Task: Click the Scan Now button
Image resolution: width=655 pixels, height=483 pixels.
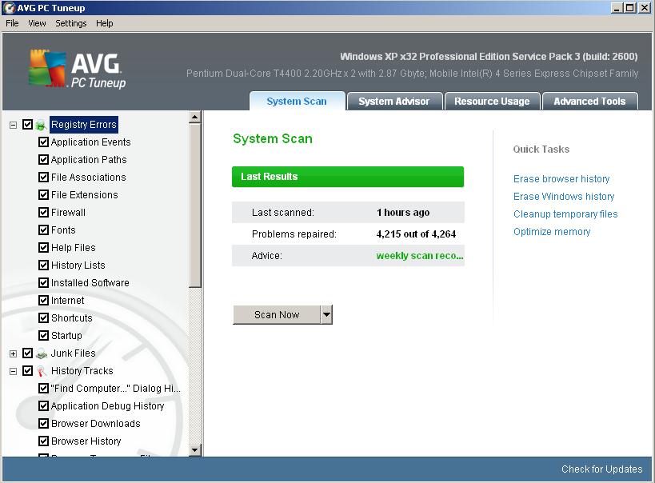Action: [277, 314]
